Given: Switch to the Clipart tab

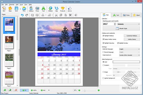Looking at the screenshot, I should pos(136,15).
